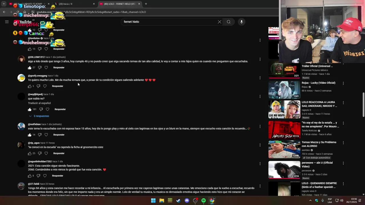Open options menu for @goofy.swaggng comment
This screenshot has height=205, width=365.
click(x=260, y=78)
